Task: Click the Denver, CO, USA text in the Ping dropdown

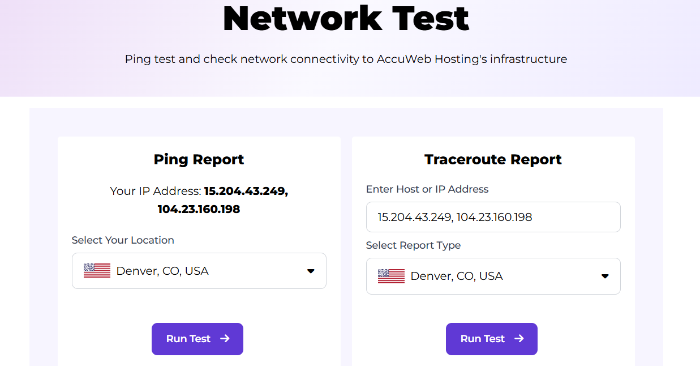Action: (x=162, y=271)
